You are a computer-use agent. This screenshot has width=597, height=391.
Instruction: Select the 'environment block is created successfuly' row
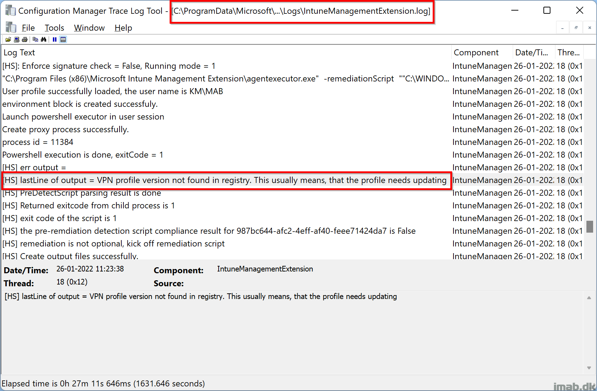[x=292, y=104]
